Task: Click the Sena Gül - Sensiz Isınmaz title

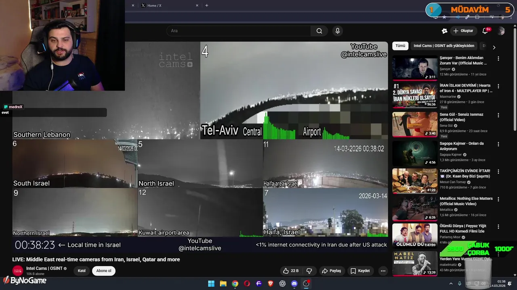Action: (462, 117)
